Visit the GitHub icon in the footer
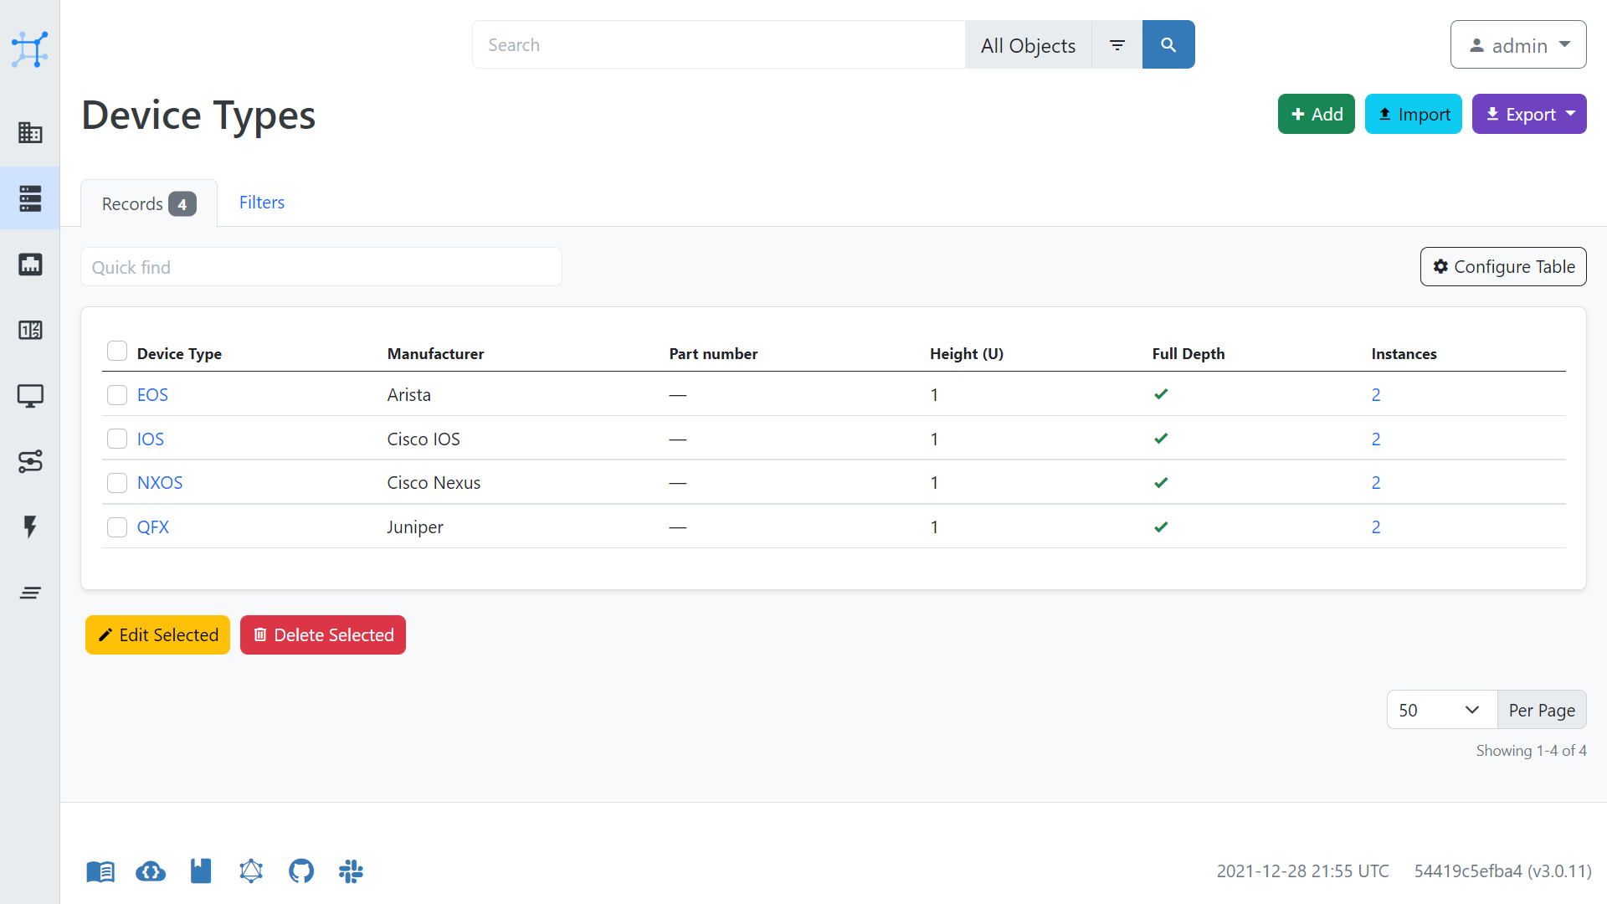The width and height of the screenshot is (1607, 904). (x=301, y=871)
